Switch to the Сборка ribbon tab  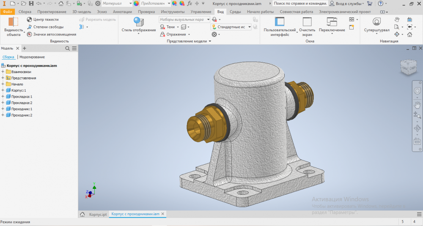(x=25, y=11)
